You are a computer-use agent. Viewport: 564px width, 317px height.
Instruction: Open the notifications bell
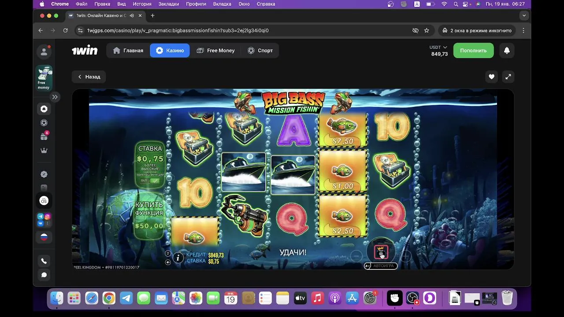click(x=507, y=51)
